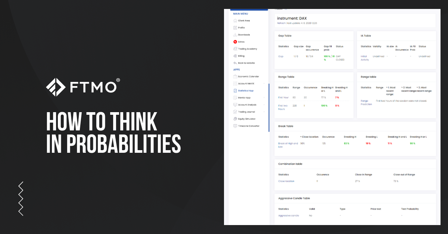The width and height of the screenshot is (448, 234).
Task: Click Back to website in the sidebar
Action: point(246,63)
